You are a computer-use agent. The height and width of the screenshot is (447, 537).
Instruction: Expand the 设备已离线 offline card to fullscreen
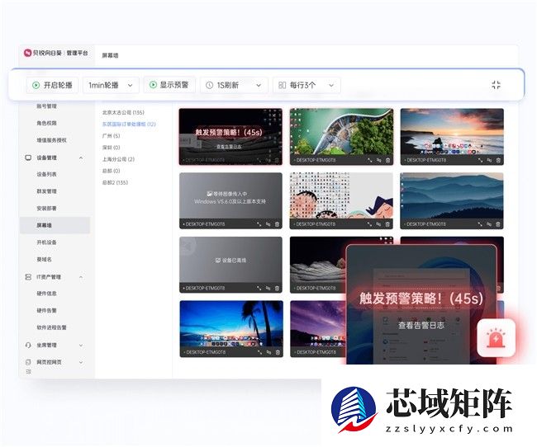(259, 288)
